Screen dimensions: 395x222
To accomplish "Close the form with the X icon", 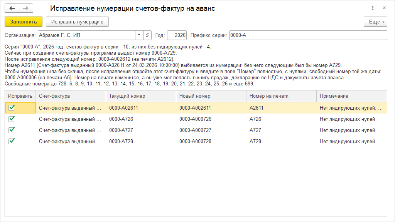I will pyautogui.click(x=384, y=8).
